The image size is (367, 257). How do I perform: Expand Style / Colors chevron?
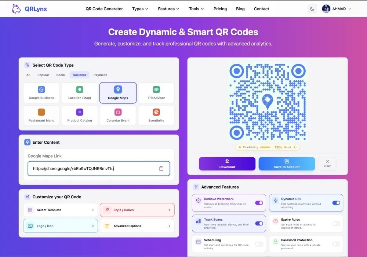(x=170, y=210)
